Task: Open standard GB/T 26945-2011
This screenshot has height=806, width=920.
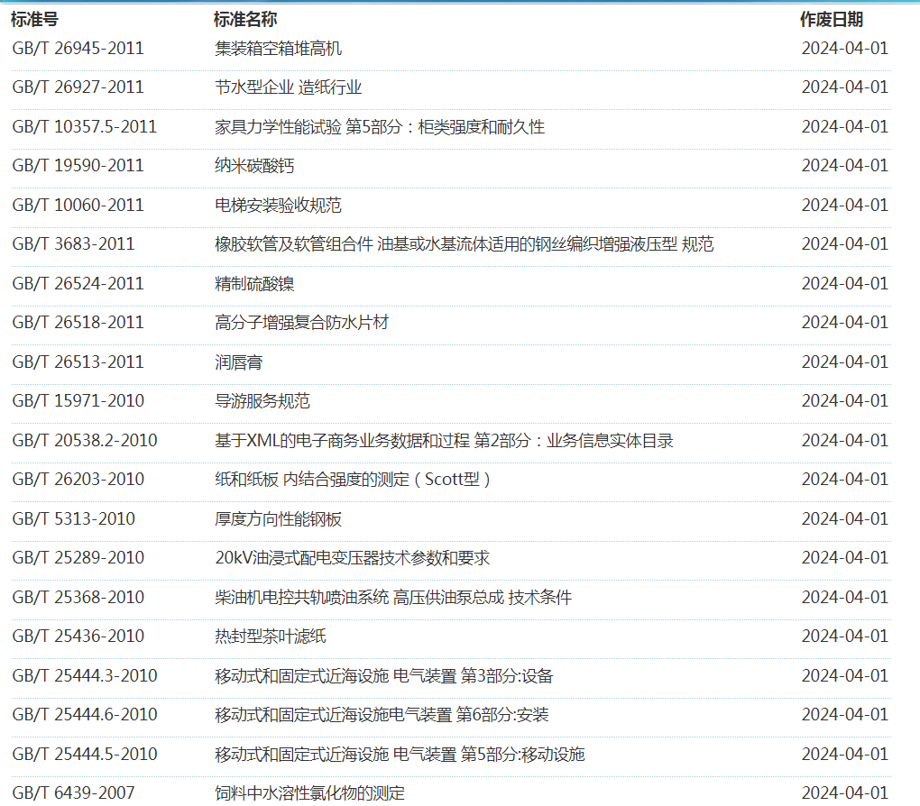Action: pos(78,49)
